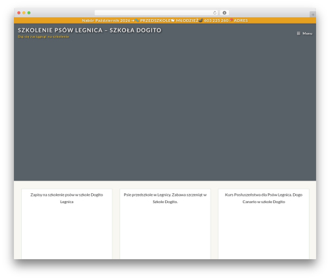
Task: Close the browser window with red button
Action: (x=19, y=13)
